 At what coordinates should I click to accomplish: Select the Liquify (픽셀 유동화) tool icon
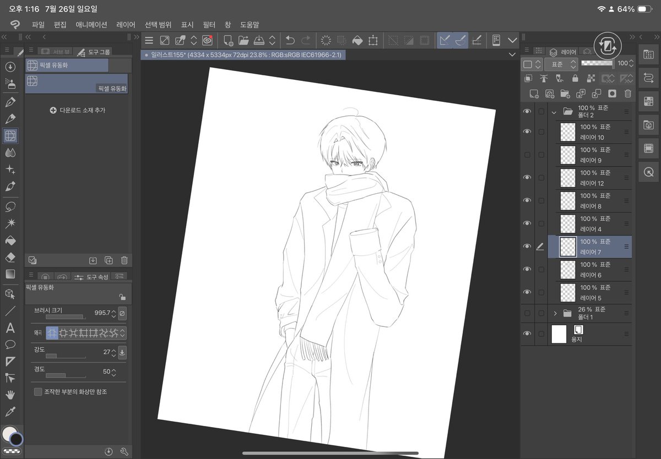pos(10,135)
